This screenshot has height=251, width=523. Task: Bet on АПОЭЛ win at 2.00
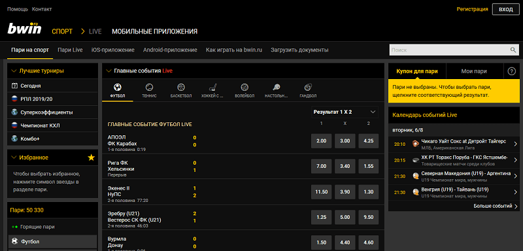point(321,141)
